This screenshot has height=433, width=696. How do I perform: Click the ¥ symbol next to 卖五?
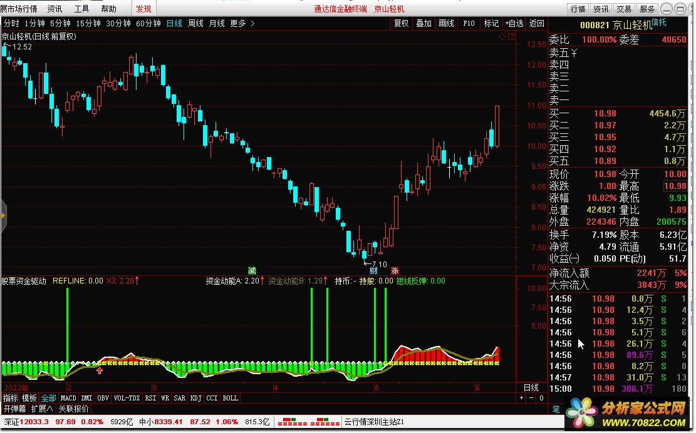click(x=574, y=53)
